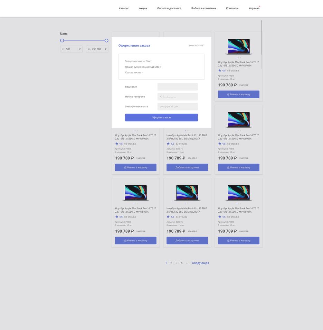Focus the minimum price field showing 500

pyautogui.click(x=72, y=49)
